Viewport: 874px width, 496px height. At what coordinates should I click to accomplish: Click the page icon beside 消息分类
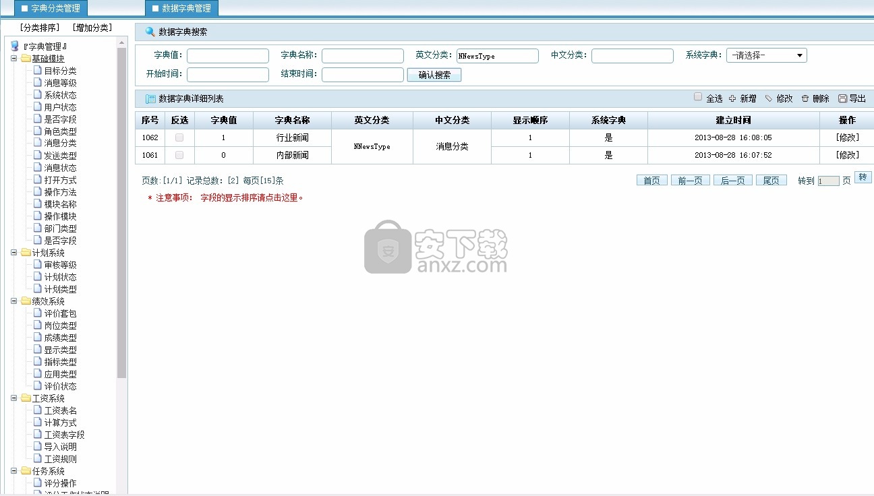point(38,143)
